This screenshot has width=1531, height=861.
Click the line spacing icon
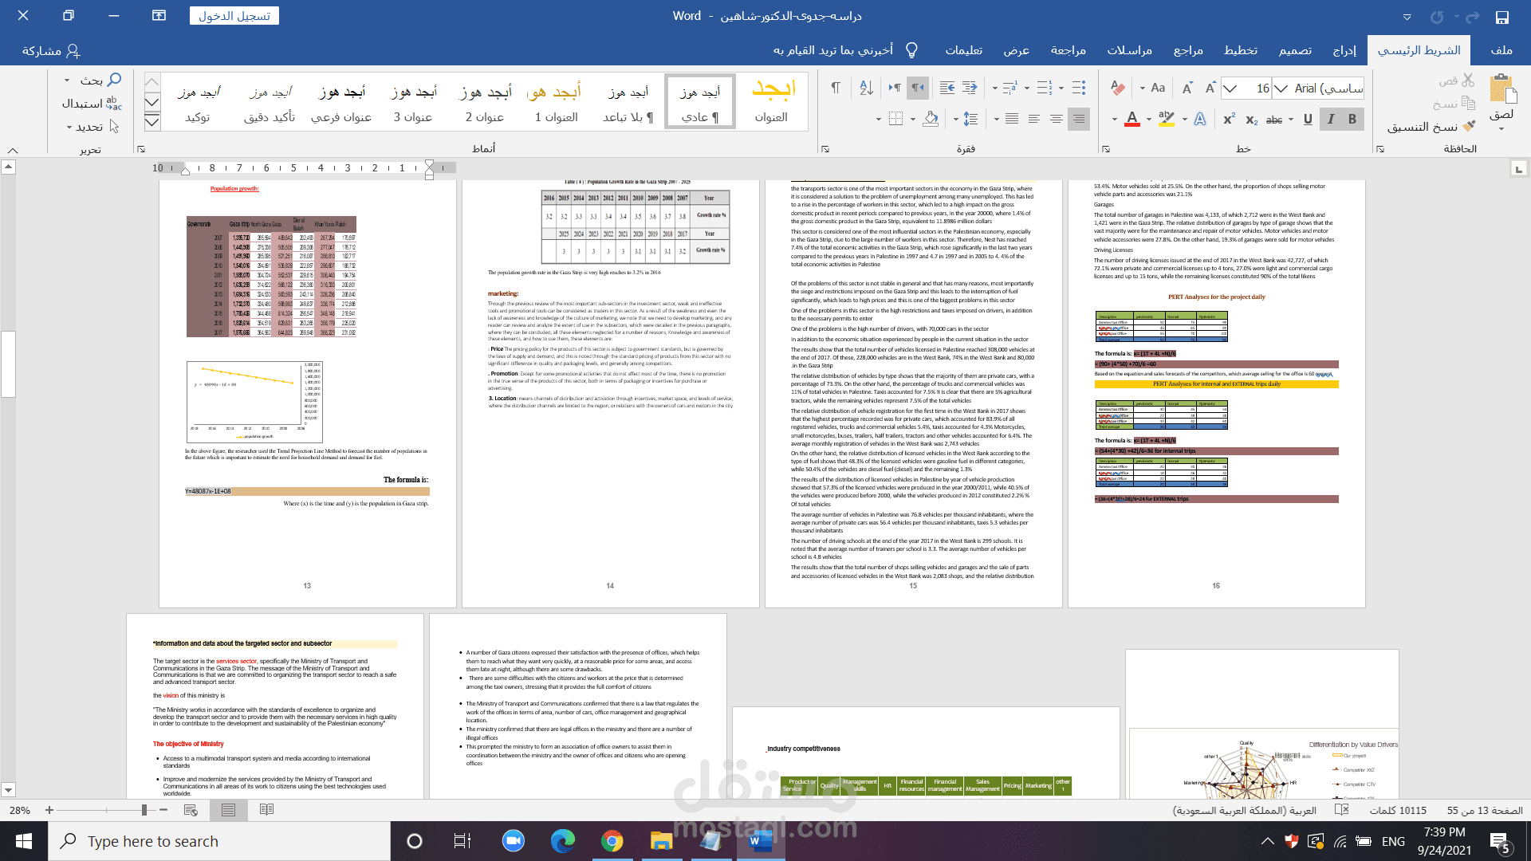coord(970,119)
